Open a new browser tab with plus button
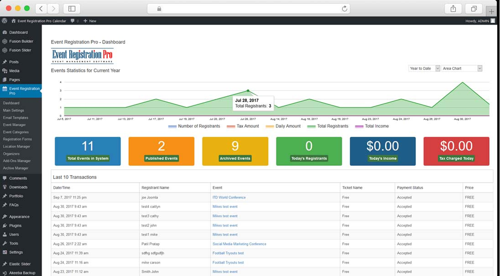Screen dimensions: 500x276 tap(492, 12)
